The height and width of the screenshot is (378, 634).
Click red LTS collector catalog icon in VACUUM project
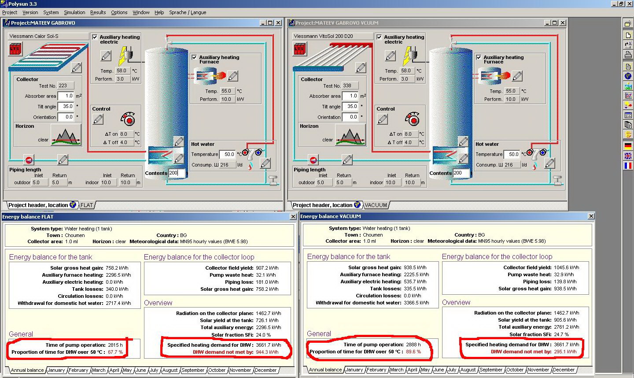[300, 49]
